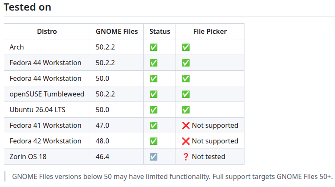Screen dimensions: 335x187
Task: Click the blue checkbox Status for Zorin OS 18
Action: [x=154, y=157]
